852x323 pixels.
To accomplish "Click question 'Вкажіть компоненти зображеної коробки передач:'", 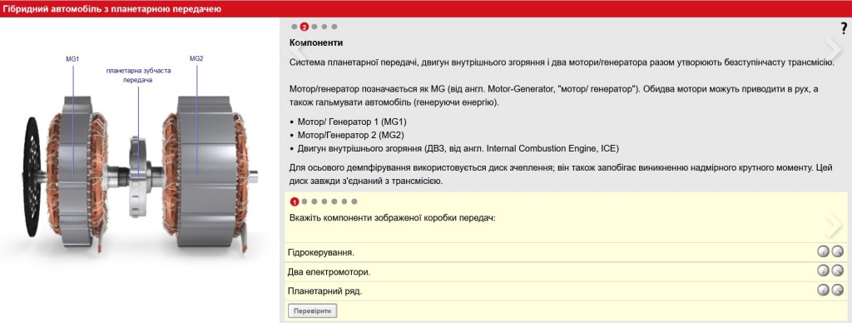I will [x=393, y=217].
